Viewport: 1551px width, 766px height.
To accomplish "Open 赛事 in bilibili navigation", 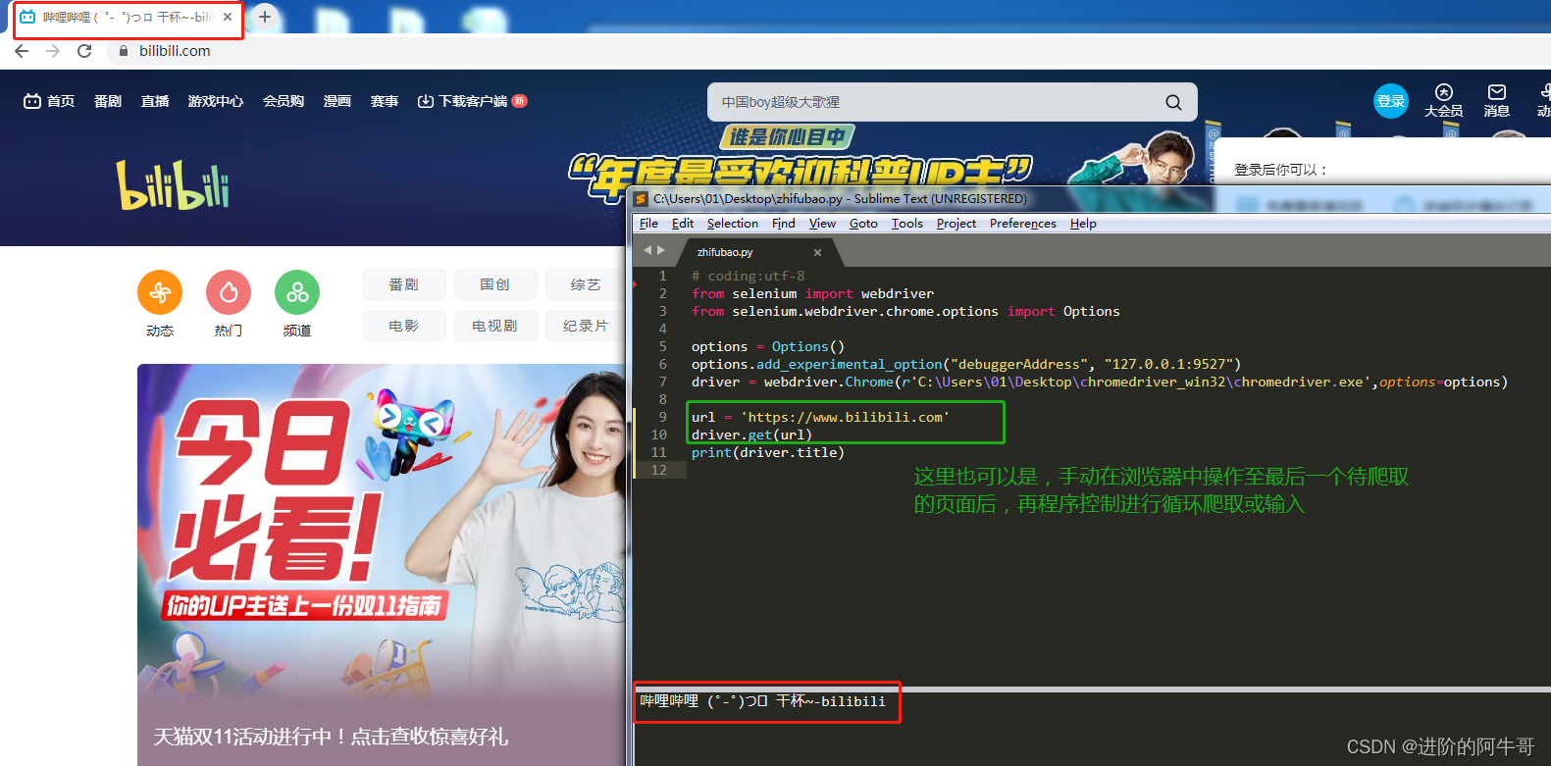I will (x=385, y=101).
